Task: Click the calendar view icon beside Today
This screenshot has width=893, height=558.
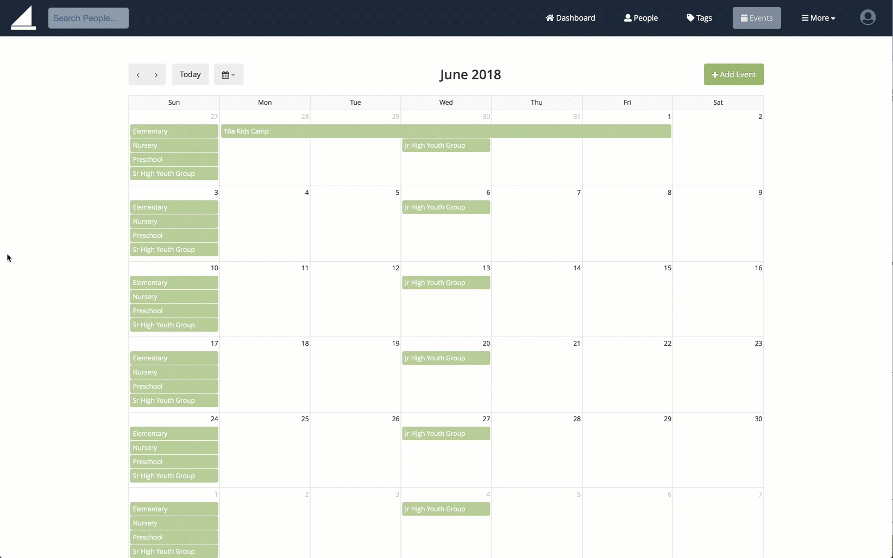Action: click(225, 74)
